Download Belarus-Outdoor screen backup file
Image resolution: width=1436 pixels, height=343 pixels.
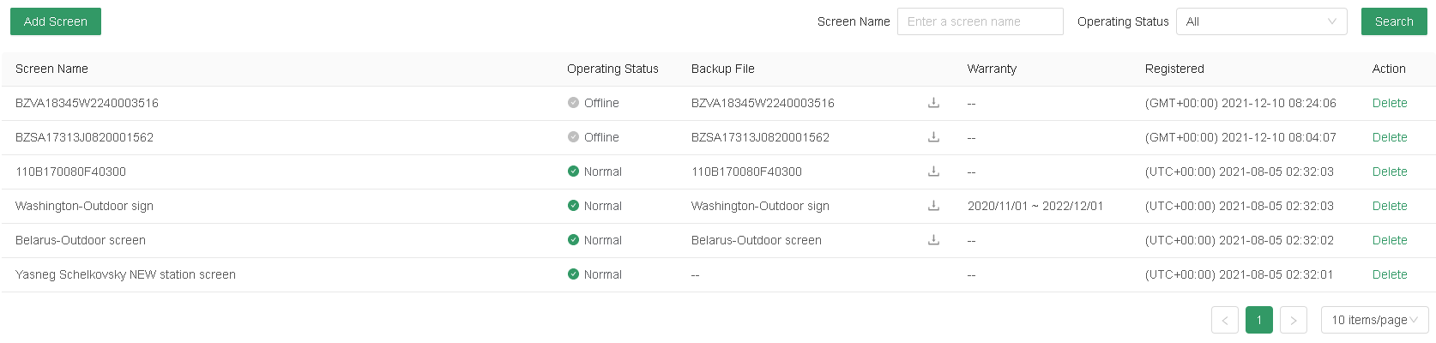pyautogui.click(x=933, y=240)
